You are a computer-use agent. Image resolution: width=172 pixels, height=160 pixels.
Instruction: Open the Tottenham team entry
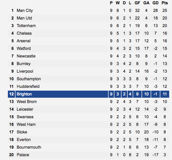(26, 26)
